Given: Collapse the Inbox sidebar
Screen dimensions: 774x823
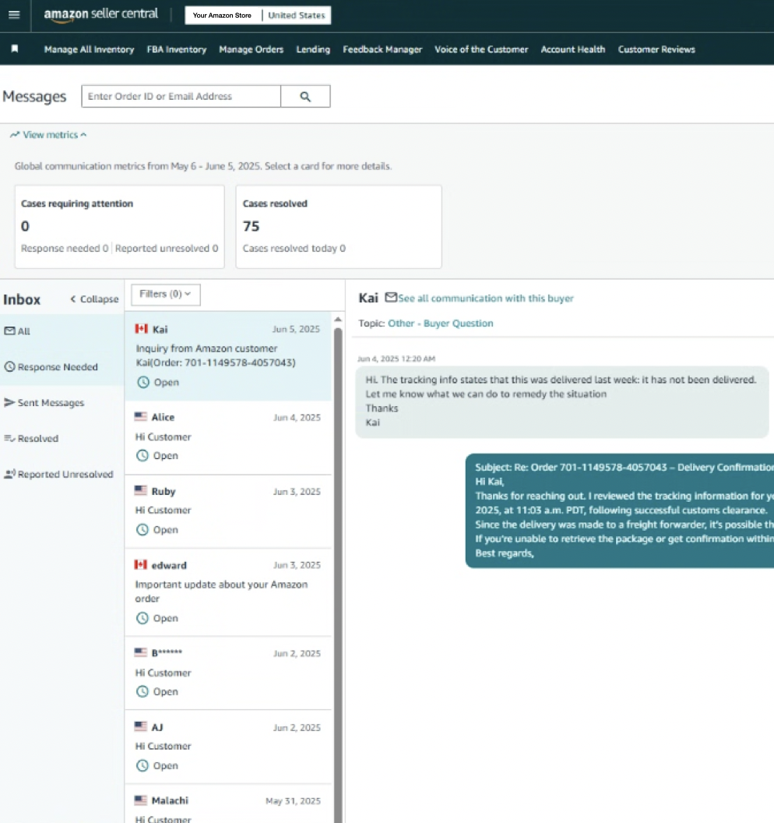Looking at the screenshot, I should 94,299.
